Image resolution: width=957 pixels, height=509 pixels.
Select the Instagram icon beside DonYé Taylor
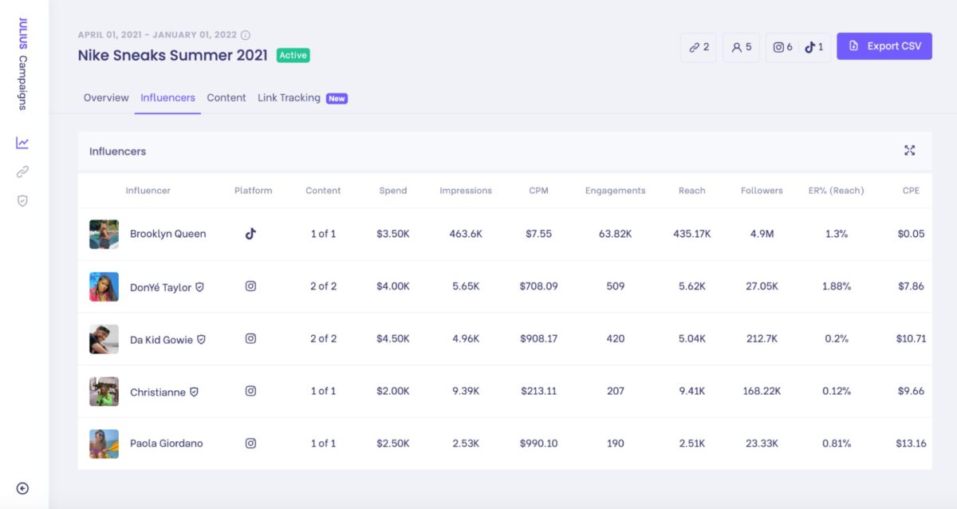pos(250,286)
